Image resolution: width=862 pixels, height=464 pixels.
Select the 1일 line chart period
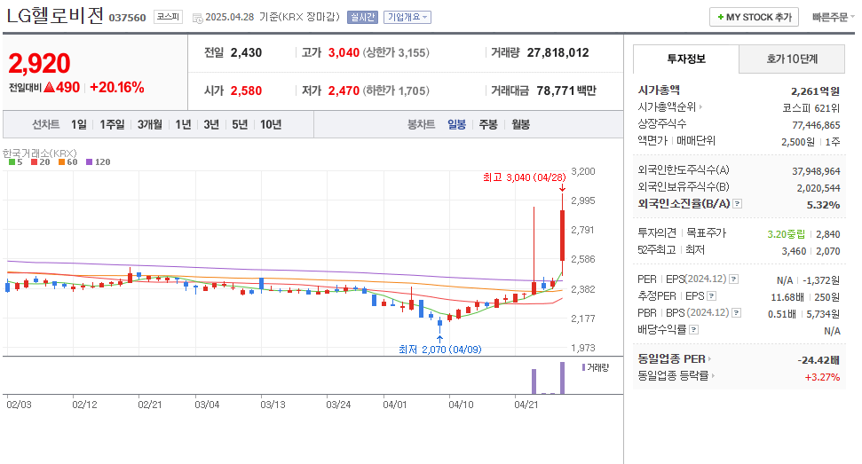pos(79,124)
